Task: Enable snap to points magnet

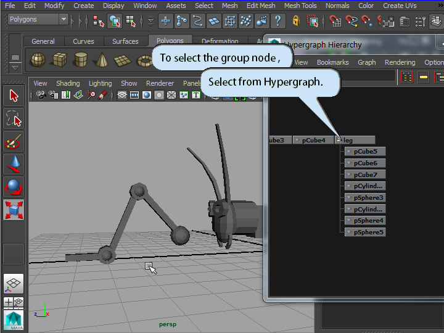Action: click(367, 21)
